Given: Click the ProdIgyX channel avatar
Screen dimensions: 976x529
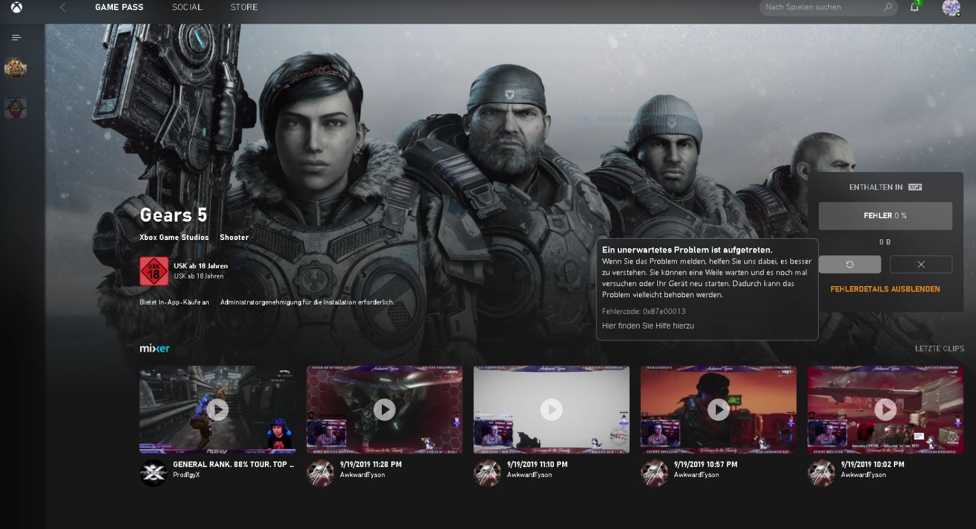Looking at the screenshot, I should pos(154,473).
